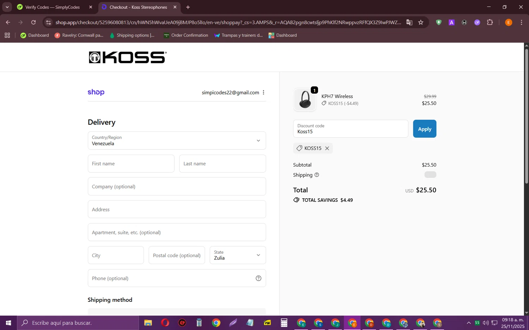529x330 pixels.
Task: Open the Ravelry: Cornwall bookmark
Action: pyautogui.click(x=79, y=35)
